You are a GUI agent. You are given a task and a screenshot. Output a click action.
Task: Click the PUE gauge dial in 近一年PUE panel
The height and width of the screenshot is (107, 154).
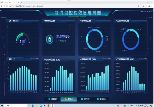(23, 38)
